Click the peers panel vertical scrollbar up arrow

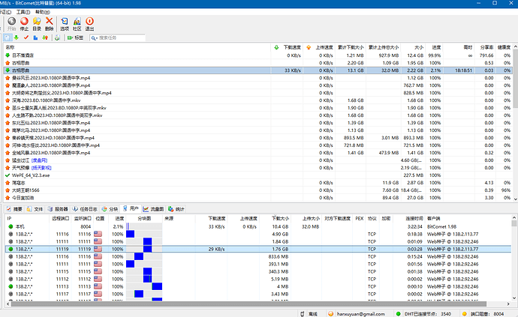(514, 218)
